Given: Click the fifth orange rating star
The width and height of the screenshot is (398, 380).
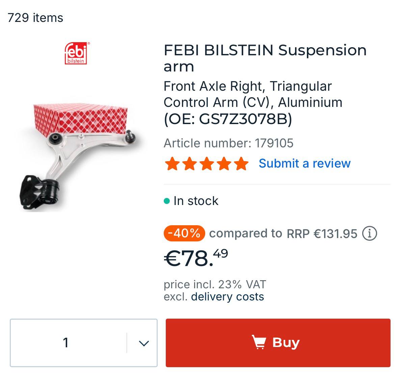Looking at the screenshot, I should (x=241, y=164).
